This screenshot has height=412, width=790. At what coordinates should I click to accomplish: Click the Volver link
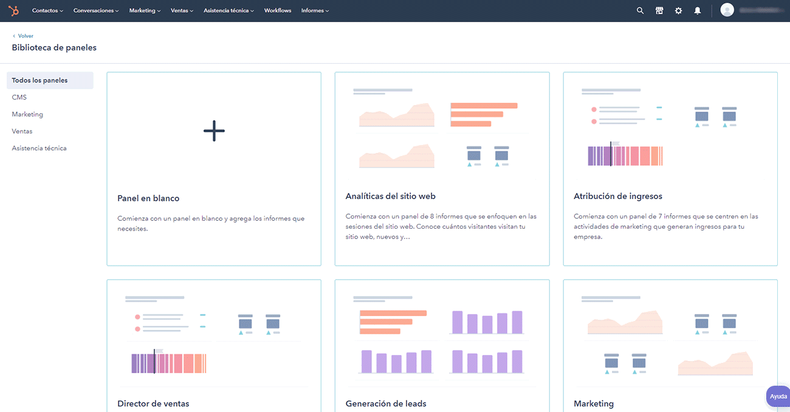[22, 35]
